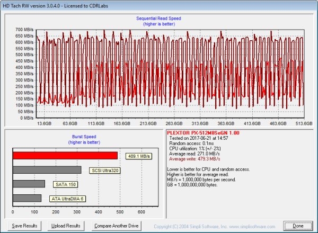Viewport: 318px width, 233px height.
Task: Open the www.simplisoftware.com link text
Action: pyautogui.click(x=252, y=226)
